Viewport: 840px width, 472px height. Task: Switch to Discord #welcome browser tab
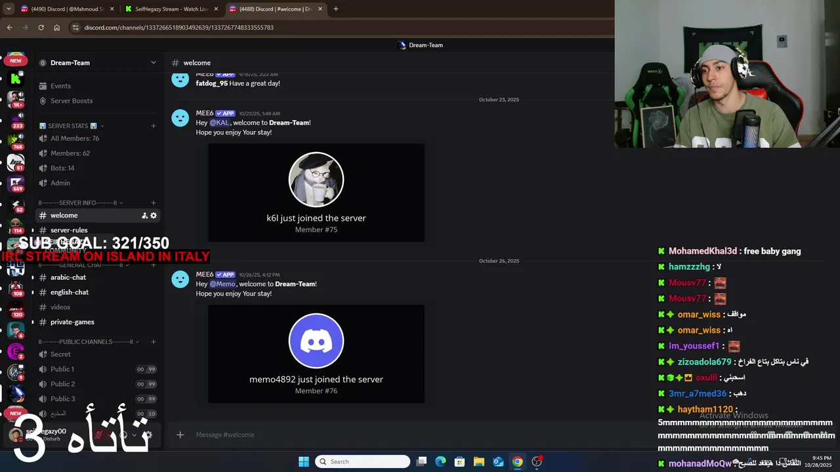275,9
